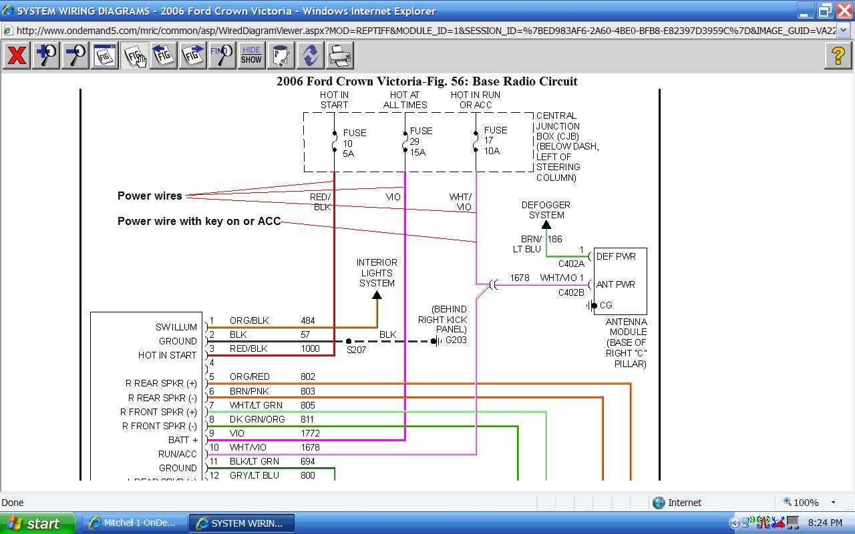Click the gray monitor tray icon
The width and height of the screenshot is (855, 534).
point(792,522)
